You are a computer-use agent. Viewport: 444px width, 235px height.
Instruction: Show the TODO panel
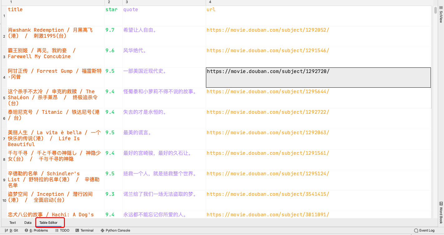point(62,230)
